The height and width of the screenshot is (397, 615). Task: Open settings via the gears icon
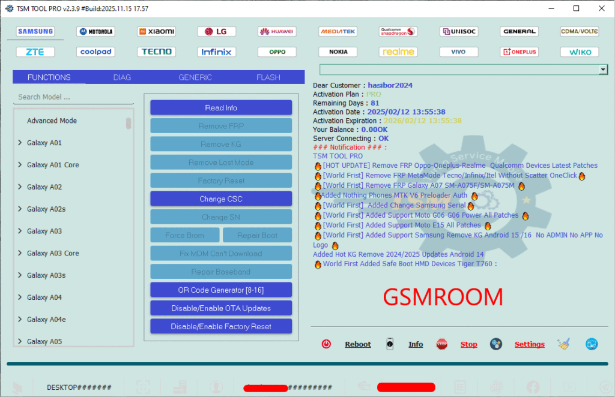pos(496,344)
